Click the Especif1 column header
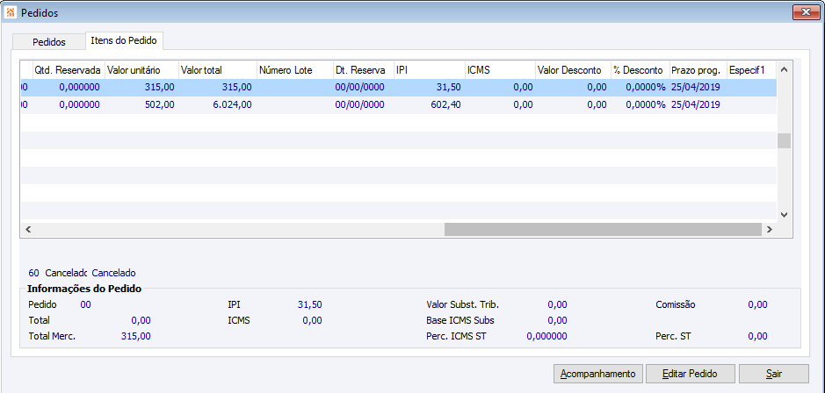 pos(751,70)
